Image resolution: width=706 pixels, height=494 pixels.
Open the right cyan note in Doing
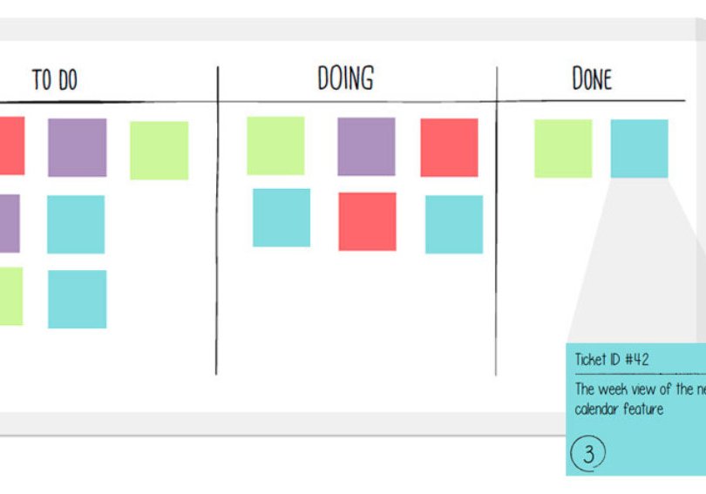click(x=453, y=224)
